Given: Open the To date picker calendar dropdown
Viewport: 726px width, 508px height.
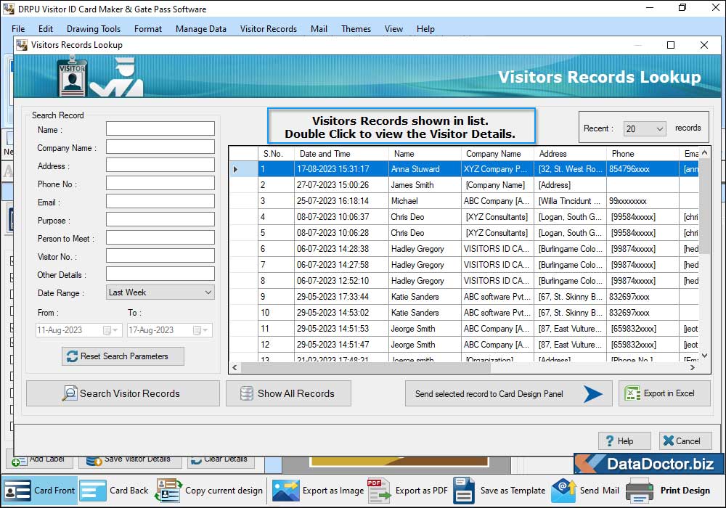Looking at the screenshot, I should click(x=201, y=330).
